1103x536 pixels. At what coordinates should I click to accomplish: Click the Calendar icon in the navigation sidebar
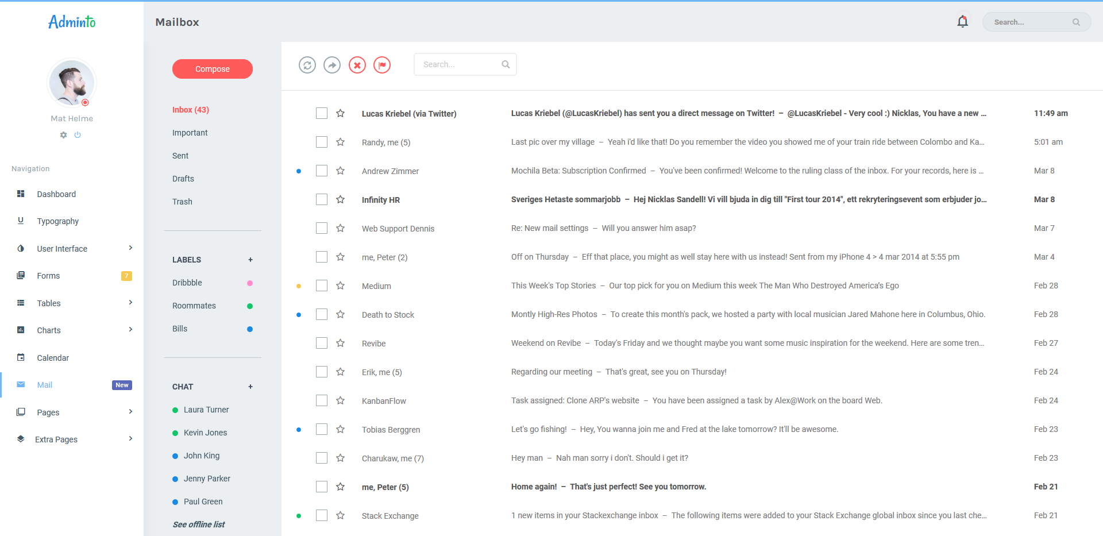click(x=21, y=357)
